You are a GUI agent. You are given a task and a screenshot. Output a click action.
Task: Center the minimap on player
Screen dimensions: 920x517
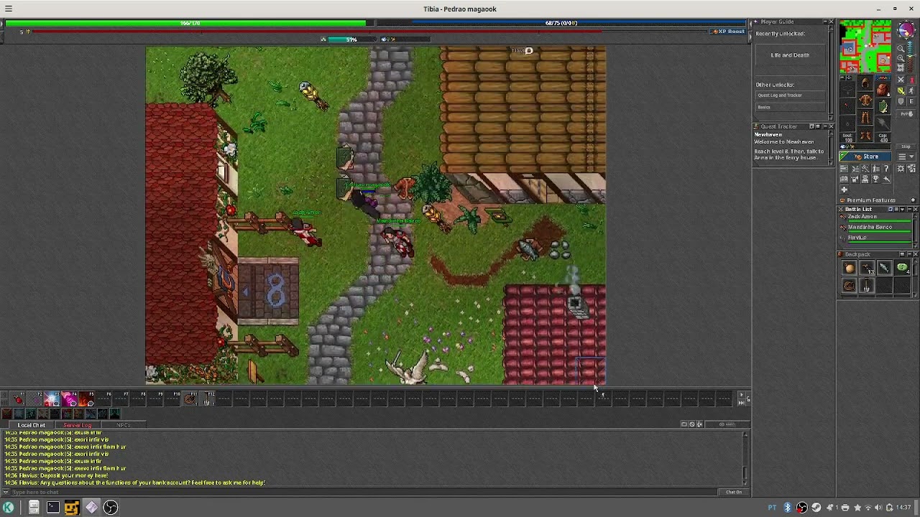coord(901,67)
